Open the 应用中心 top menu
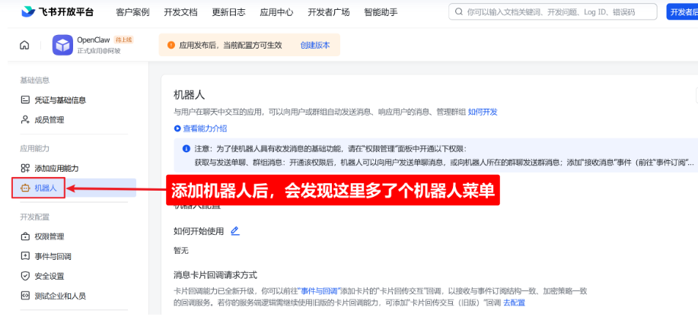Viewport: 698px width, 323px height. click(x=275, y=12)
